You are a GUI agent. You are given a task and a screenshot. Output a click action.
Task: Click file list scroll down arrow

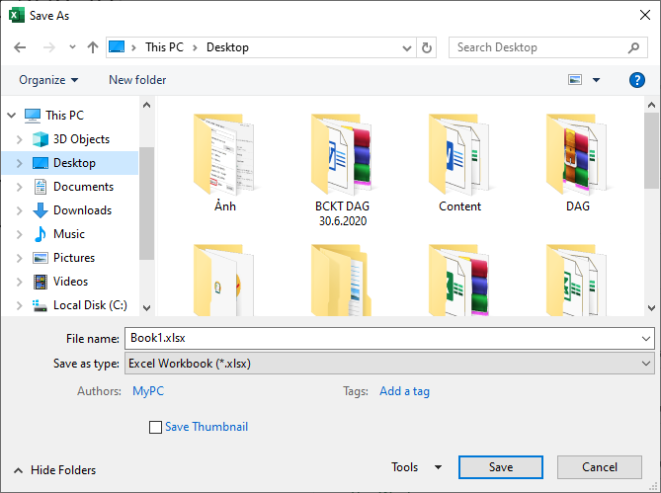(651, 308)
